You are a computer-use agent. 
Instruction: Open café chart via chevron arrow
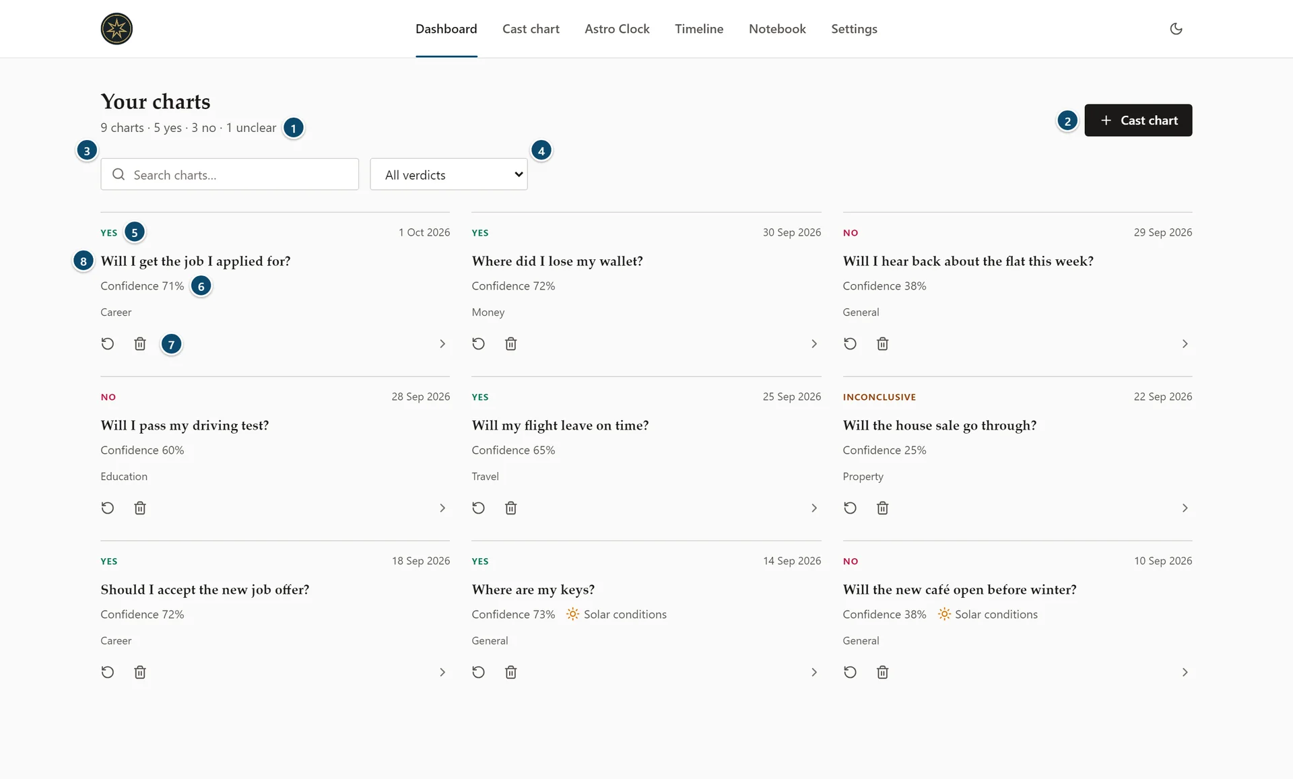[1185, 673]
